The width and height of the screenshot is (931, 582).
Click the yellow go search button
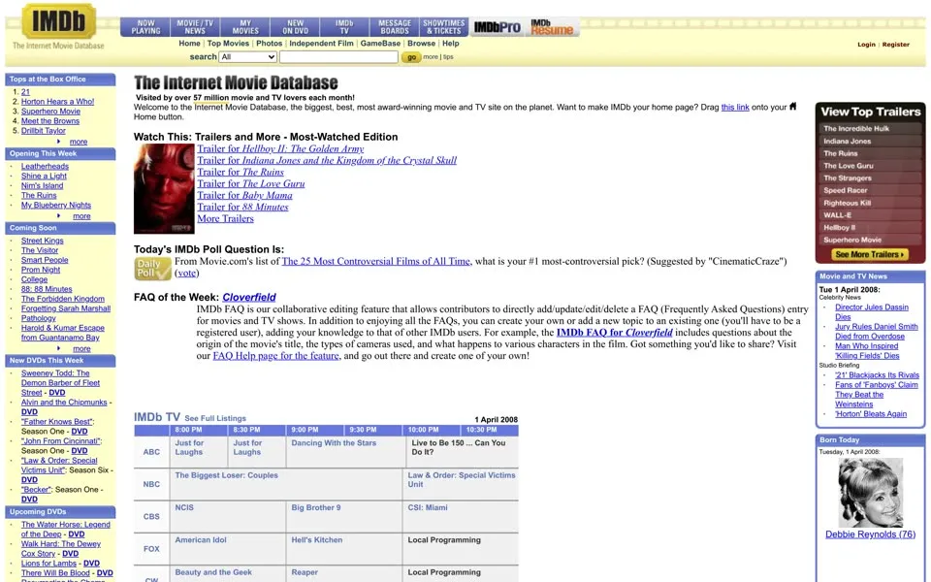point(411,57)
